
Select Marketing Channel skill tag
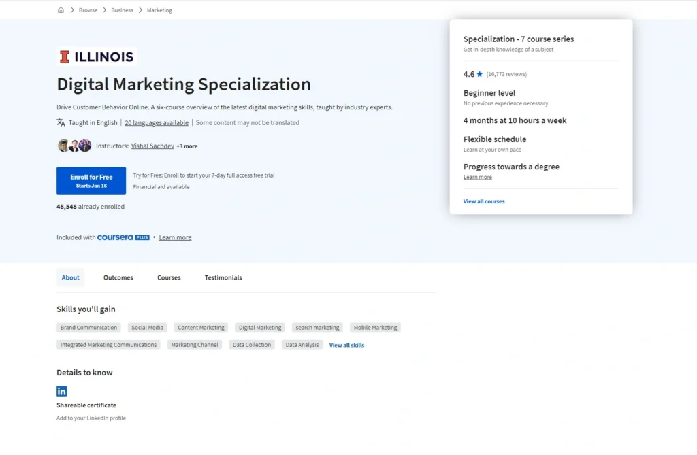coord(195,344)
